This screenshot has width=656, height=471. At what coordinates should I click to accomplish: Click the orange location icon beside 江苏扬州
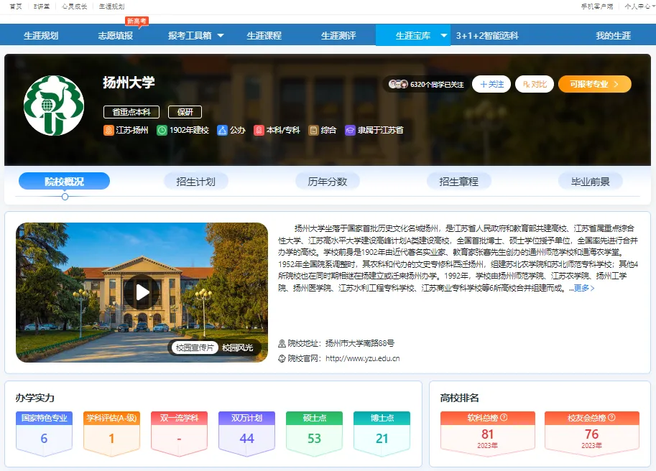click(x=108, y=131)
